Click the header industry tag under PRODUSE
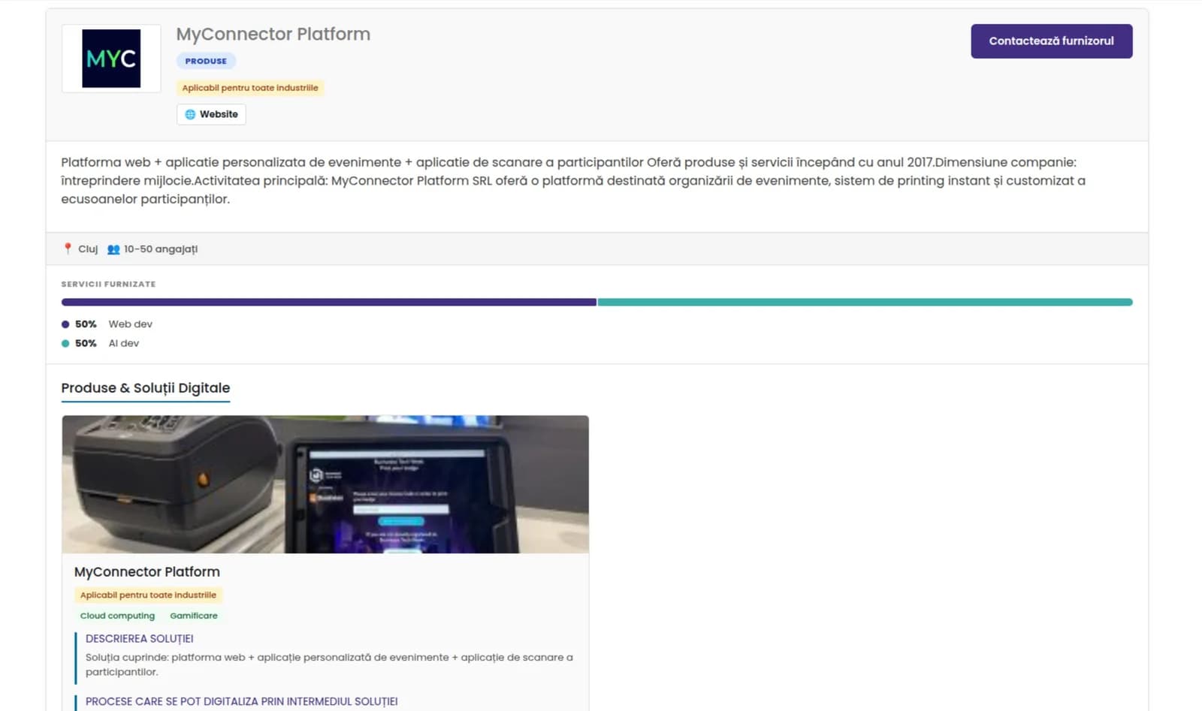Image resolution: width=1202 pixels, height=711 pixels. tap(250, 88)
